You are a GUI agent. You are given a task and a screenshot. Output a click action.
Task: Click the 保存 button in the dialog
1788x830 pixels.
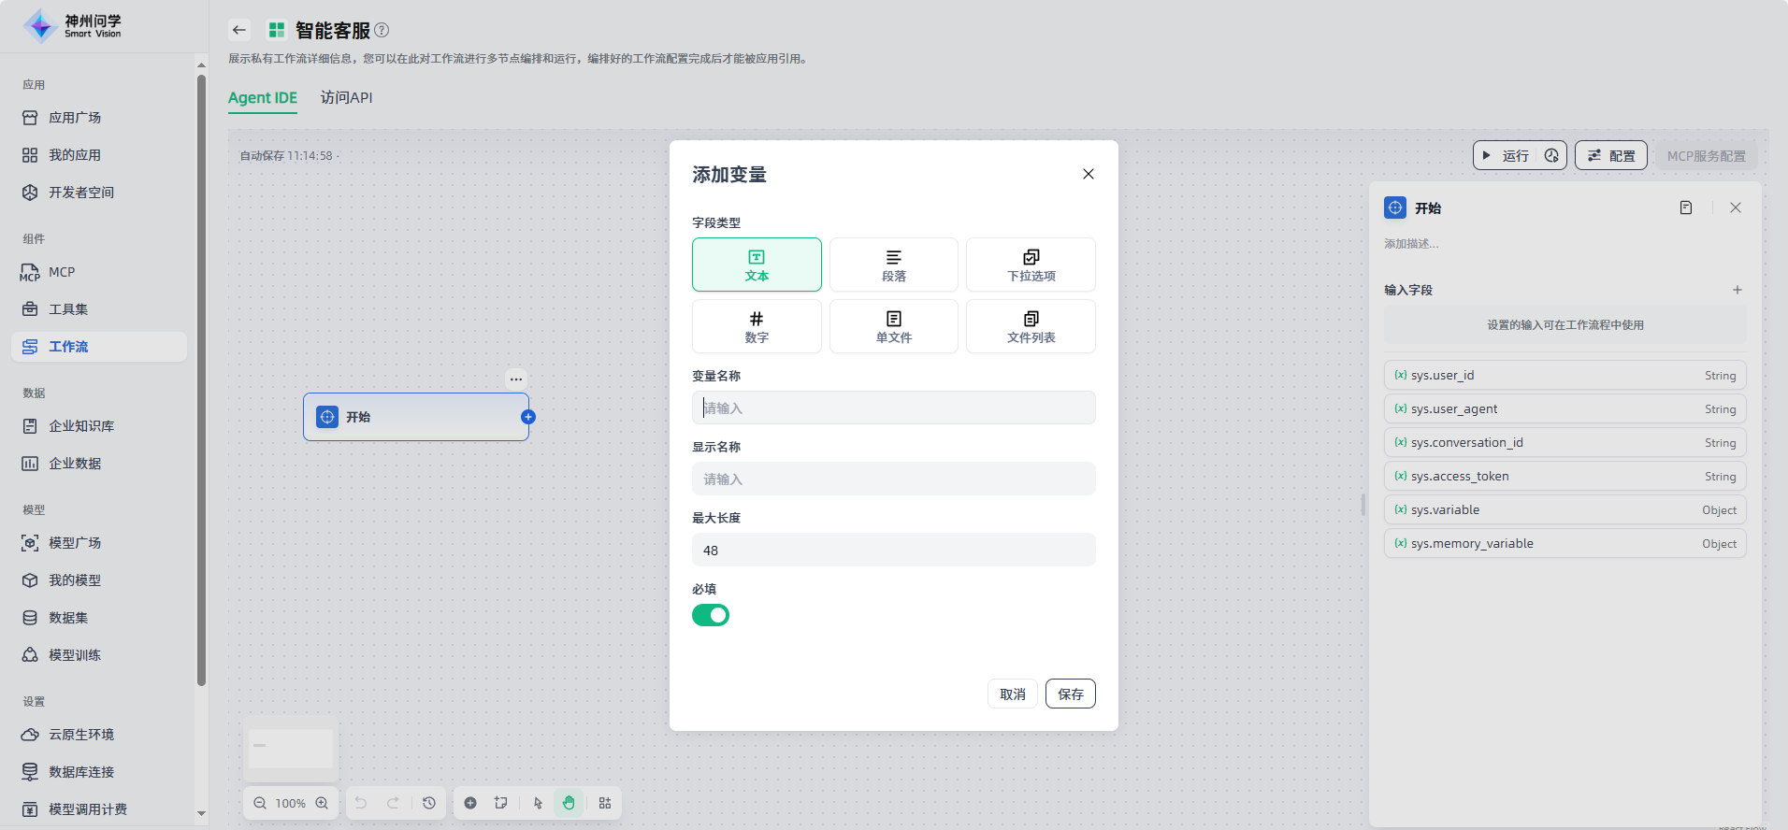(1070, 694)
